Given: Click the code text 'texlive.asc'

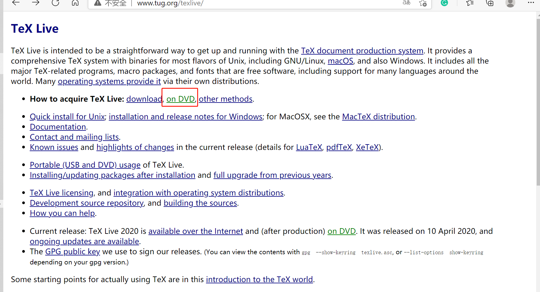Looking at the screenshot, I should pyautogui.click(x=377, y=252).
